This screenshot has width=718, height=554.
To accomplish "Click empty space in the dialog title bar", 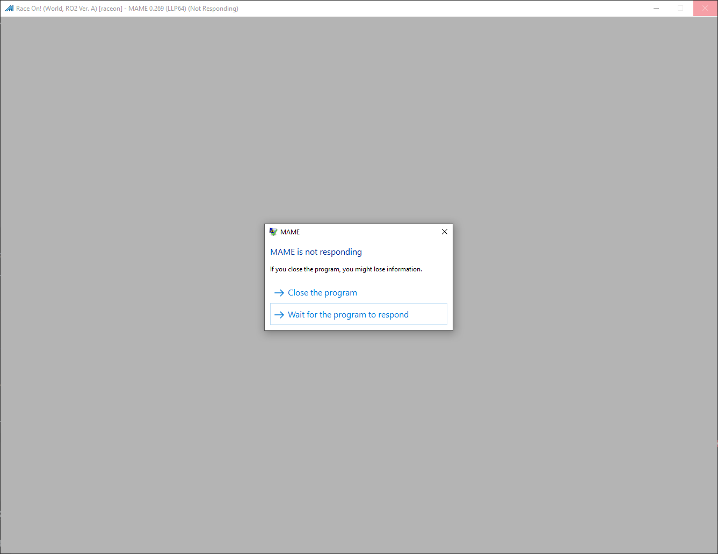I will [x=371, y=232].
